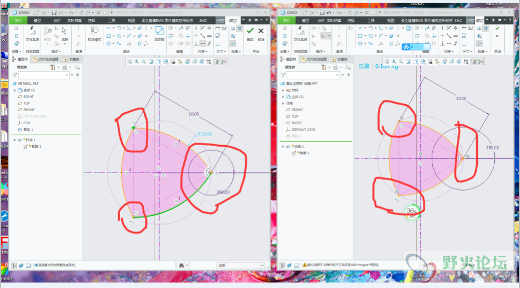Click green check in right window

[x=497, y=28]
